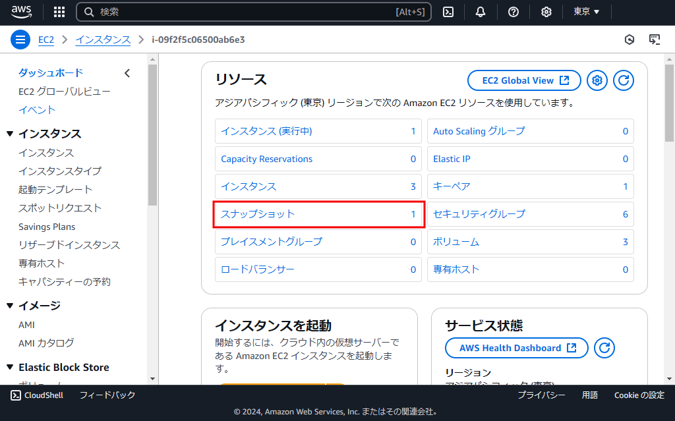The height and width of the screenshot is (421, 675).
Task: Select 専有ホスト in the sidebar
Action: (42, 264)
